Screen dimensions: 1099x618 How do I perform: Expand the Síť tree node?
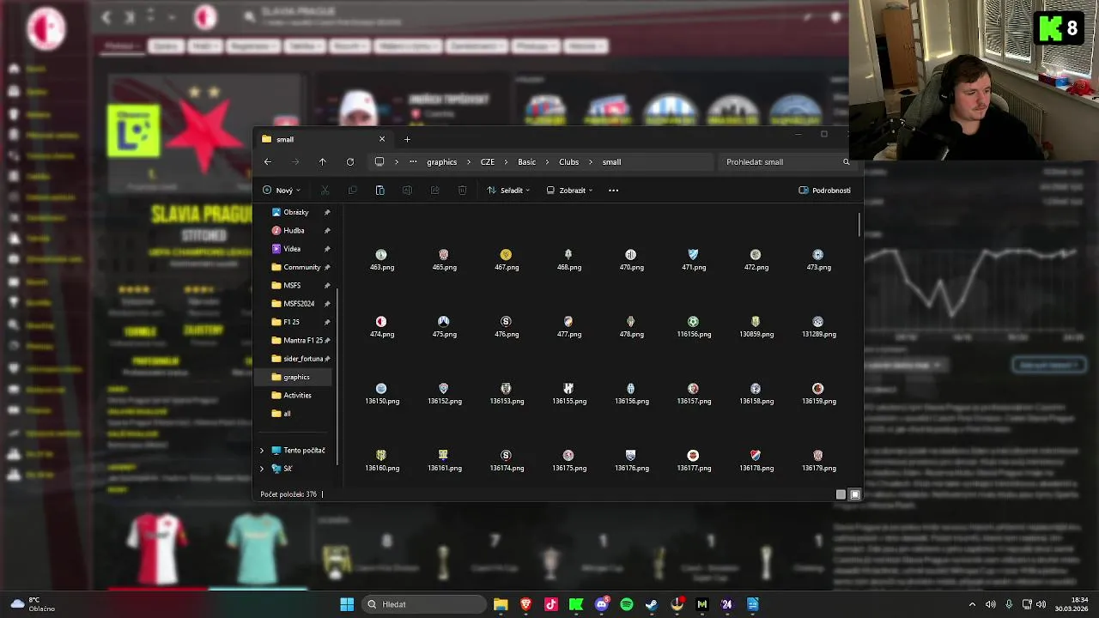pyautogui.click(x=262, y=469)
